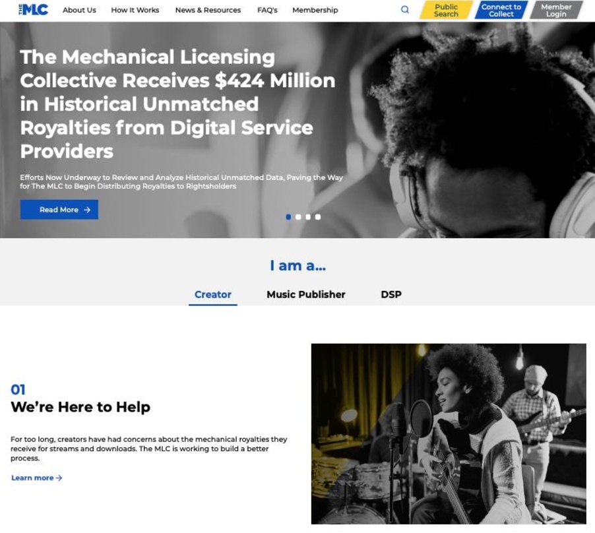595x533 pixels.
Task: Click the hero headline about $424 Million
Action: click(177, 104)
